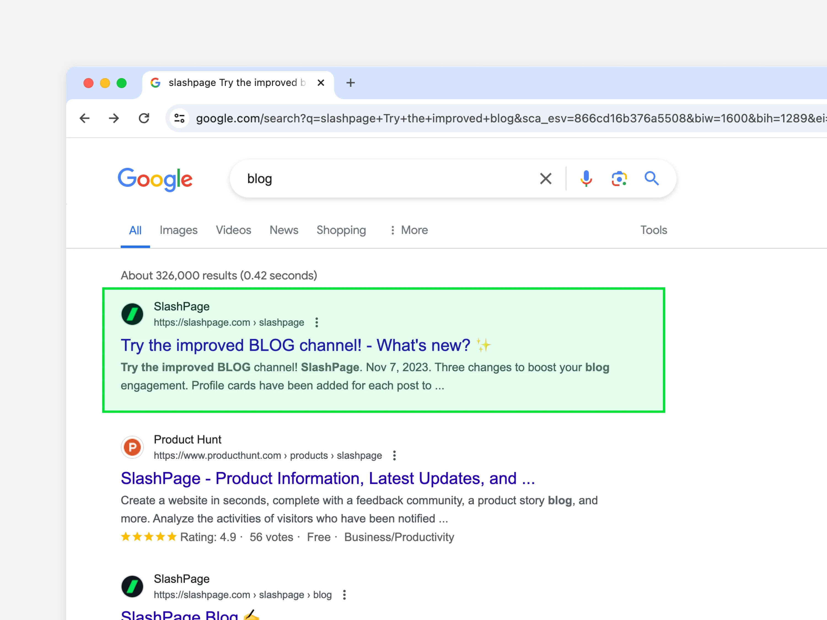Click the producthunt.com products slashpage URL
Image resolution: width=827 pixels, height=620 pixels.
(268, 455)
